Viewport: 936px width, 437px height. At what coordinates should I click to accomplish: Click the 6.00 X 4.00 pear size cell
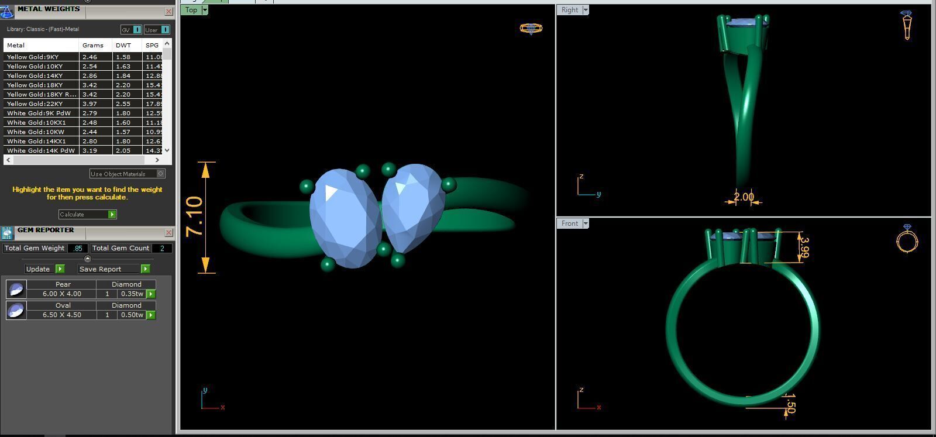[x=61, y=294]
